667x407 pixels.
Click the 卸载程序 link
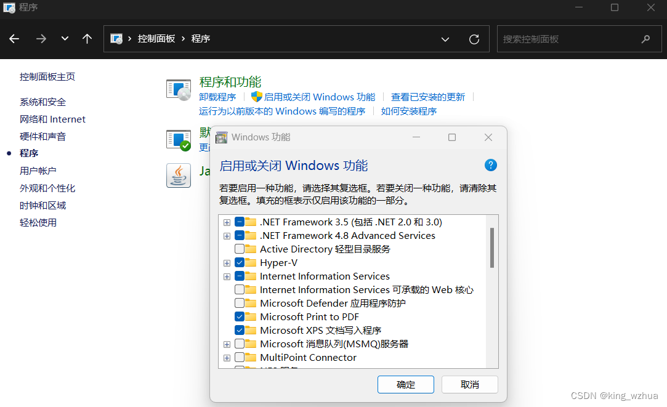point(217,97)
